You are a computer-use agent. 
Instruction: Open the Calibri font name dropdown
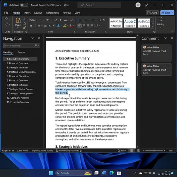pyautogui.click(x=45, y=20)
